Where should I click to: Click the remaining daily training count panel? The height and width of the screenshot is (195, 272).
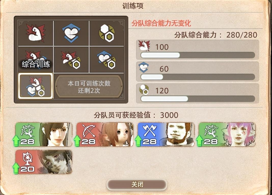coord(89,86)
